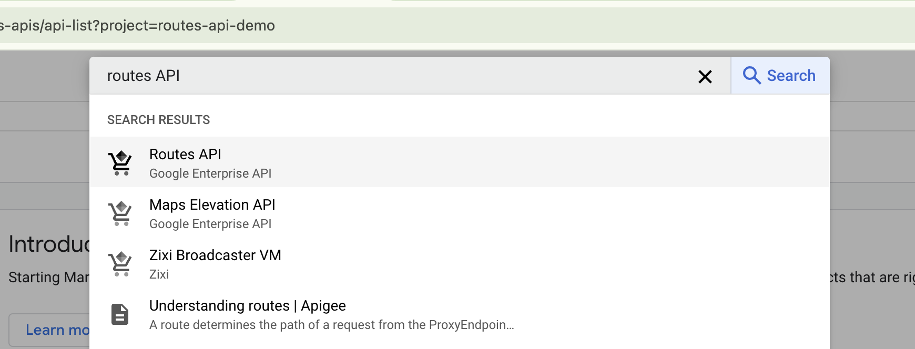The width and height of the screenshot is (915, 349).
Task: Click the SEARCH RESULTS heading
Action: pos(158,120)
